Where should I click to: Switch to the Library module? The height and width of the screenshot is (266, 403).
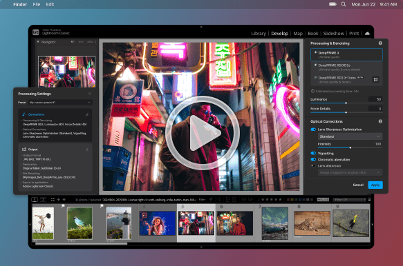tap(259, 34)
